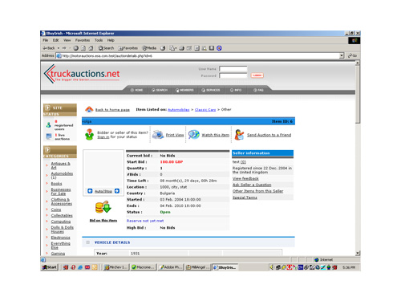Open the Help menu

(111, 40)
